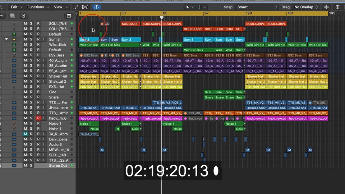The width and height of the screenshot is (345, 194).
Task: Select the TA_RA_RISE_ region
Action: click(89, 134)
